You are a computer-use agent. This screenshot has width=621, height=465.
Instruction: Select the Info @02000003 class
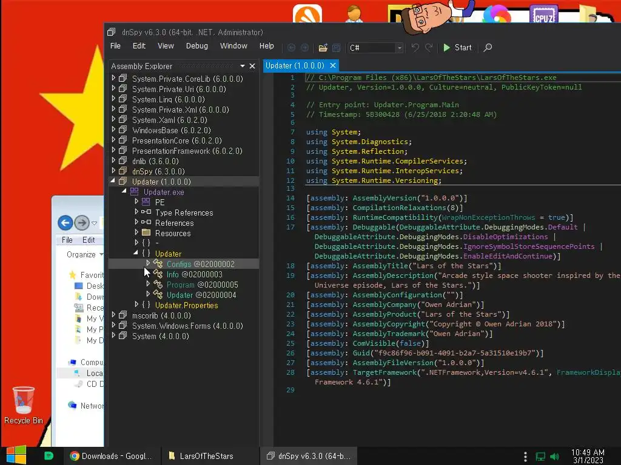coord(195,274)
